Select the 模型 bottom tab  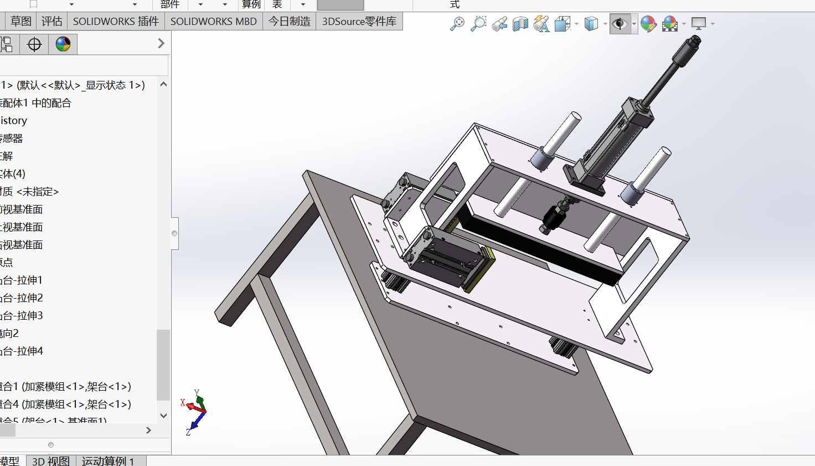coord(10,461)
